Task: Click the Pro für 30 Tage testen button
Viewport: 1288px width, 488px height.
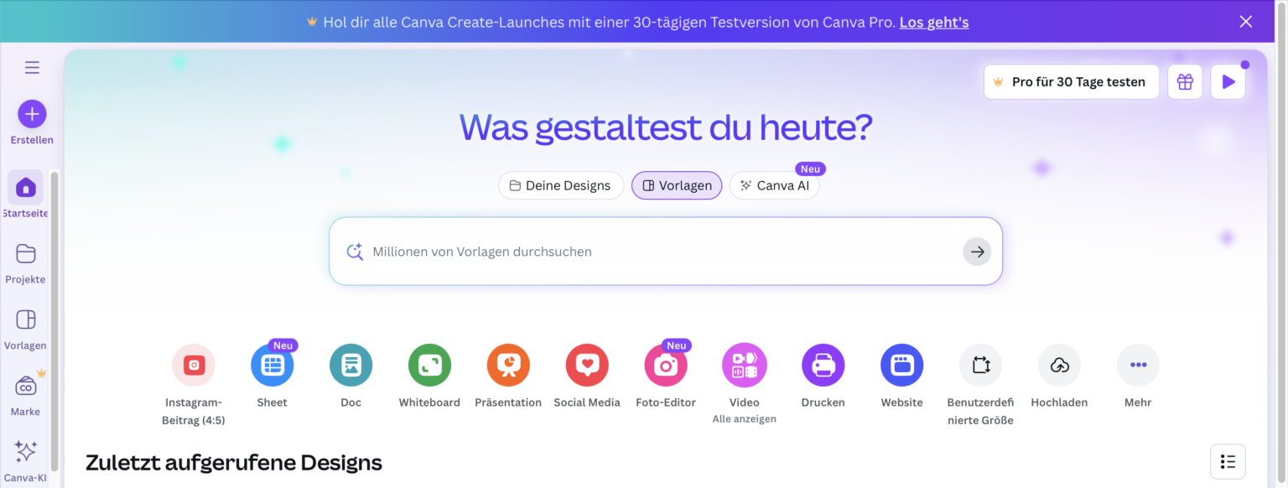Action: pyautogui.click(x=1071, y=81)
